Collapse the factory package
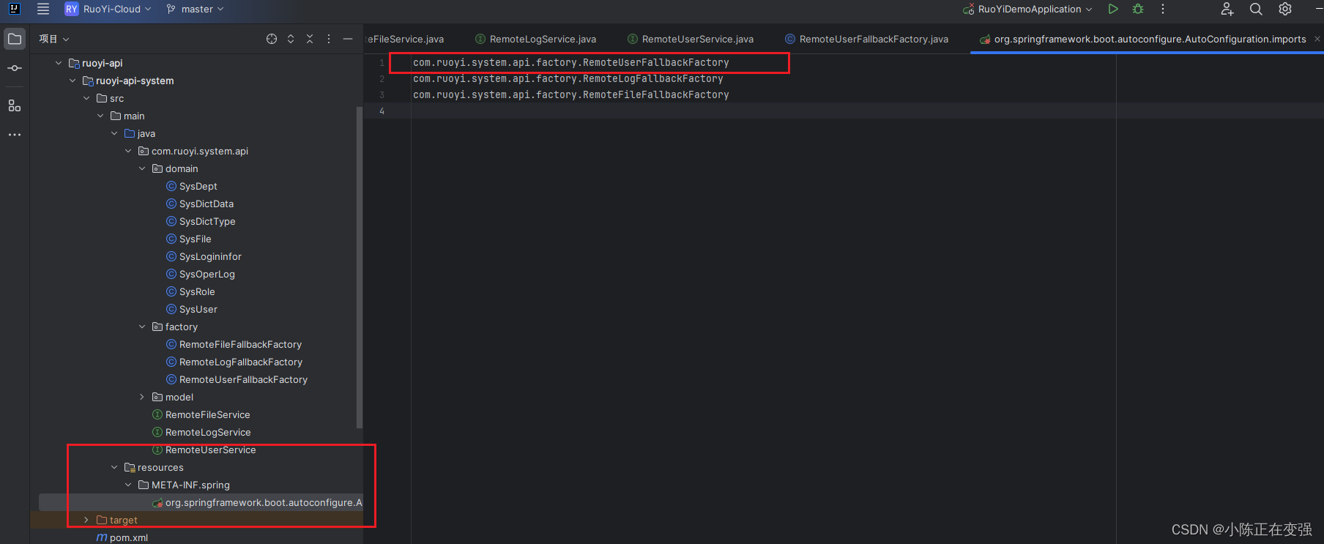Image resolution: width=1324 pixels, height=544 pixels. tap(142, 327)
